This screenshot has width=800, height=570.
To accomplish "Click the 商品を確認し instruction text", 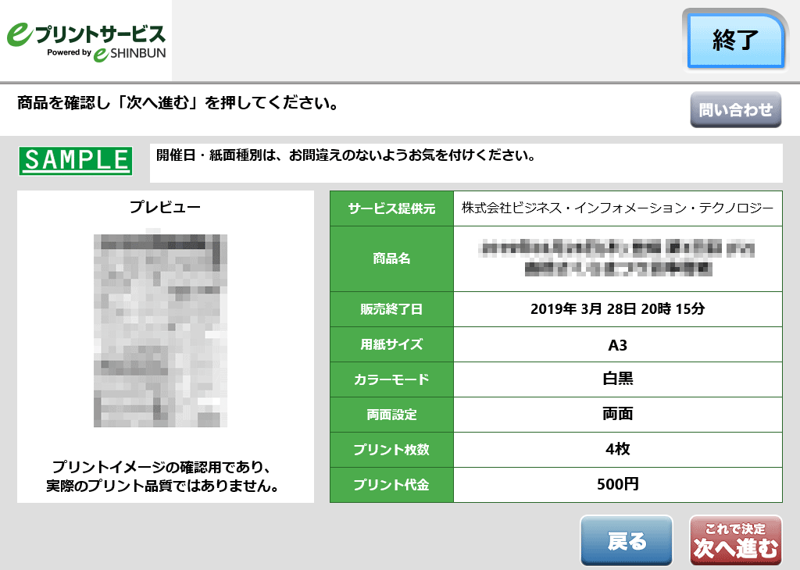I will (178, 104).
